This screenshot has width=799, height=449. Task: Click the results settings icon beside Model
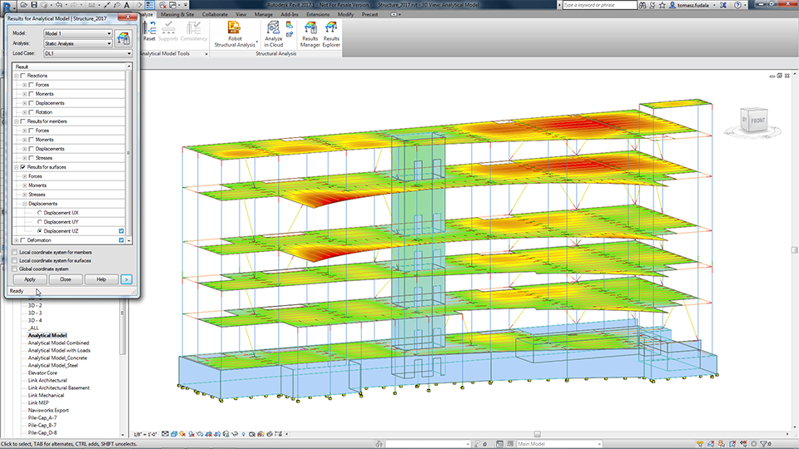point(122,38)
